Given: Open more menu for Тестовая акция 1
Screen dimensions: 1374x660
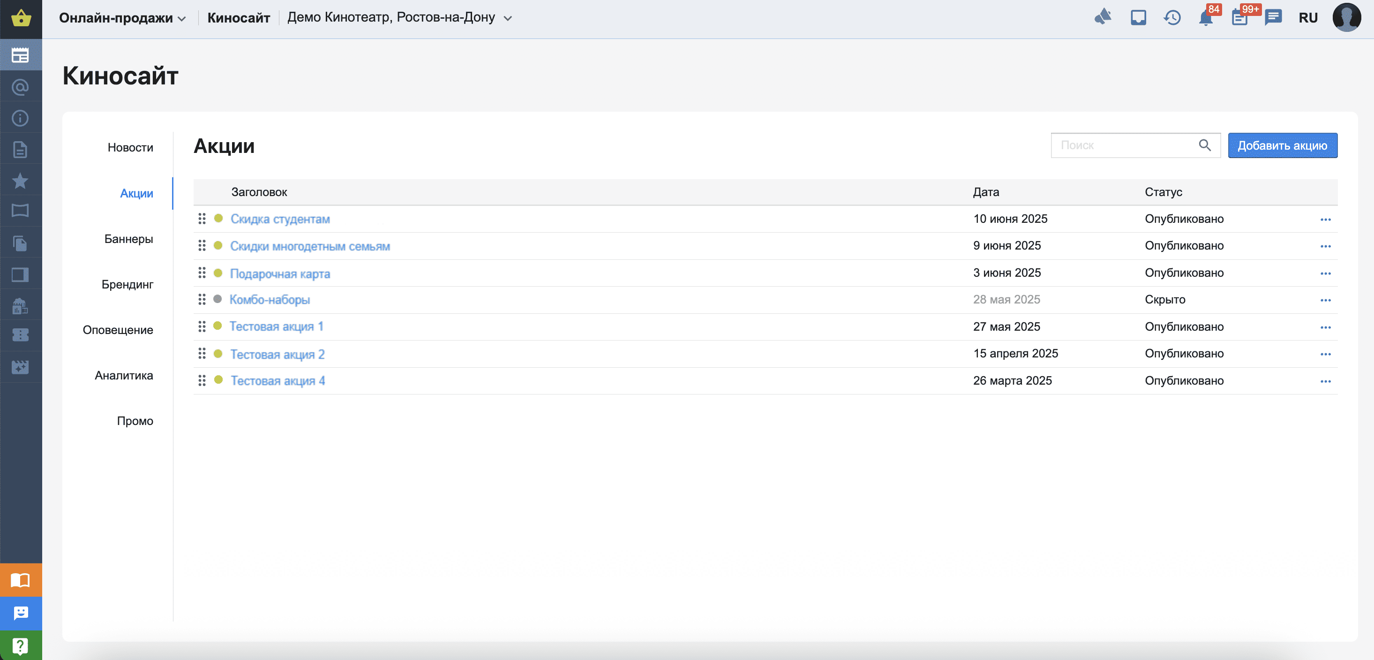Looking at the screenshot, I should 1325,327.
